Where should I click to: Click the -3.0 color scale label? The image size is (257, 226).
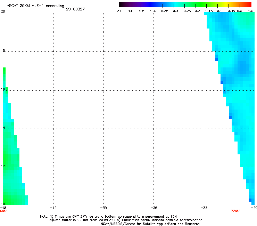(x=118, y=11)
